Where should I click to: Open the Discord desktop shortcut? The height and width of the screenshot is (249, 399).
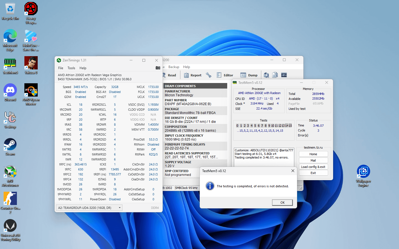[10, 92]
